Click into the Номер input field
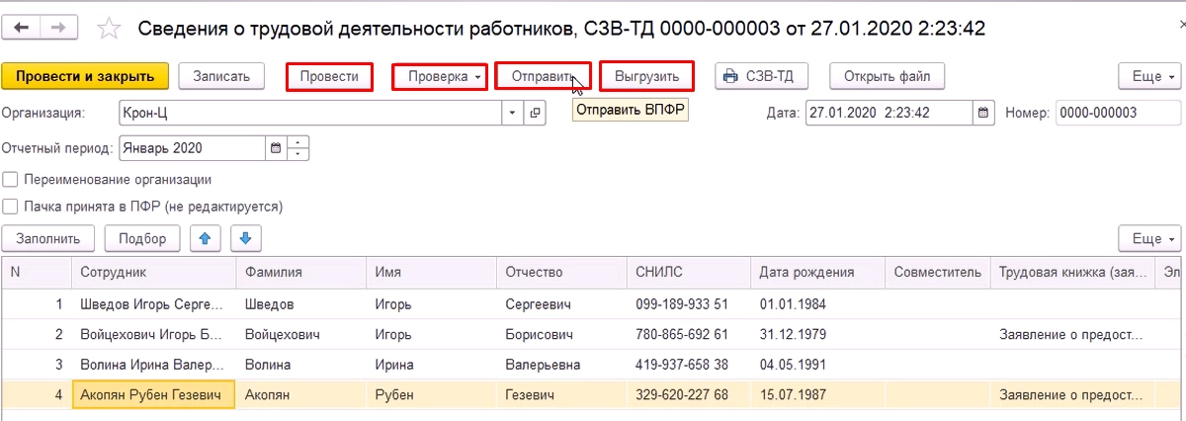 coord(1113,114)
